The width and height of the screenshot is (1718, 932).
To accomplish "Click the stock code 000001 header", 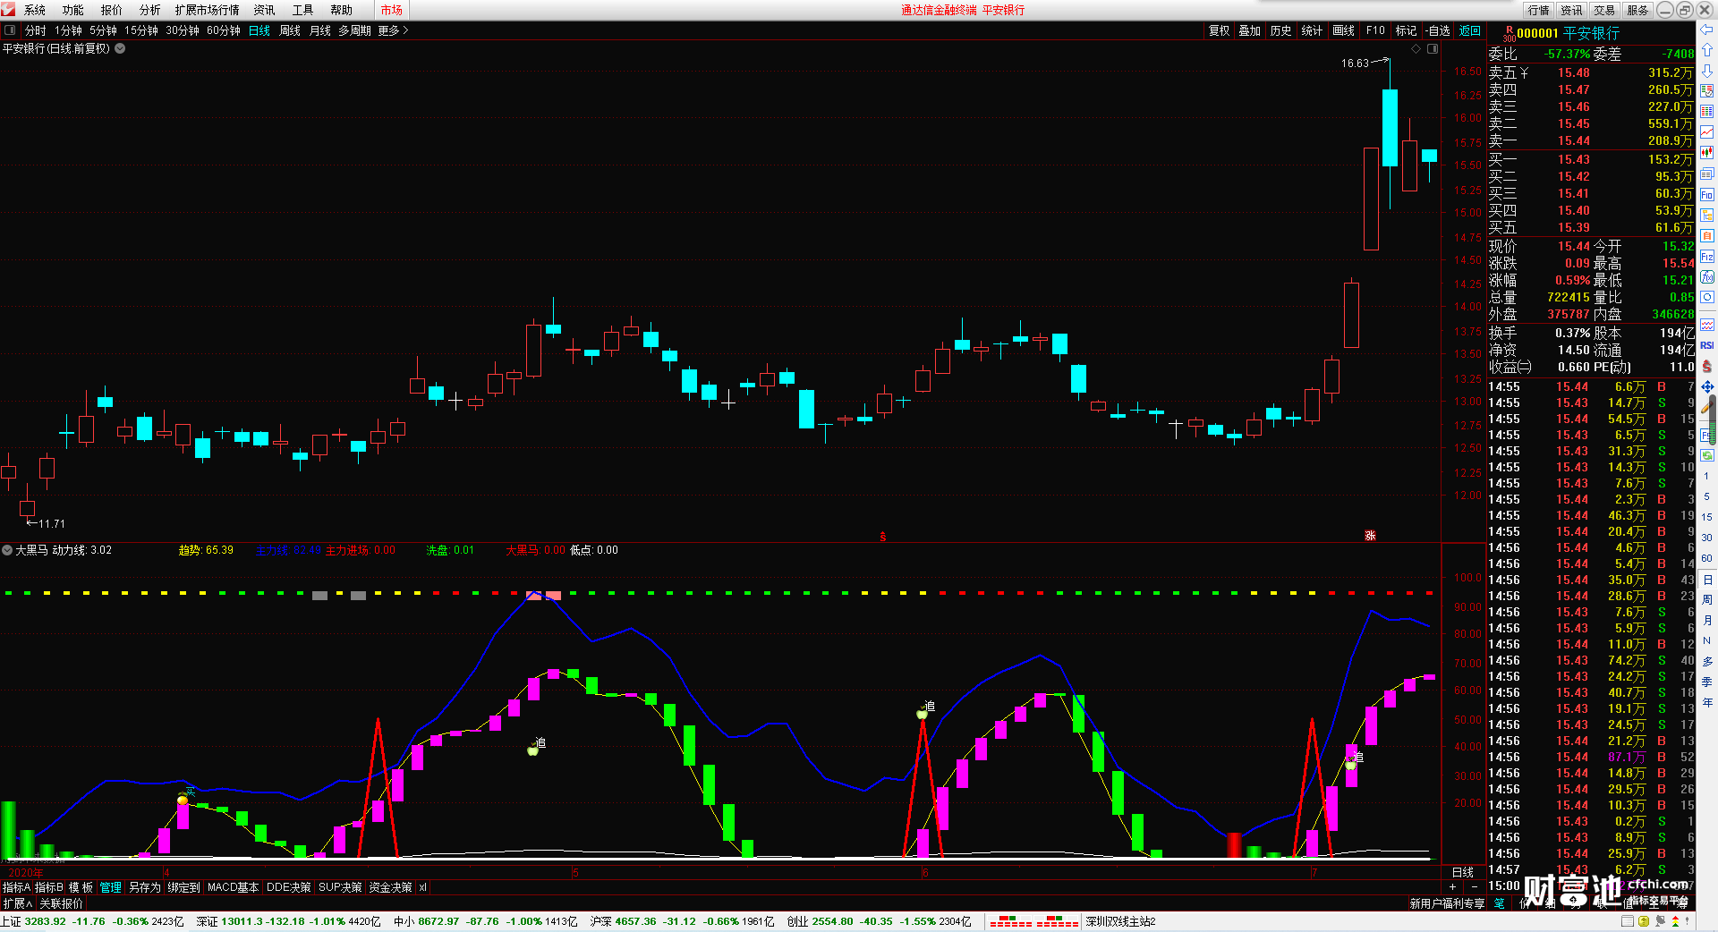I will 1537,33.
